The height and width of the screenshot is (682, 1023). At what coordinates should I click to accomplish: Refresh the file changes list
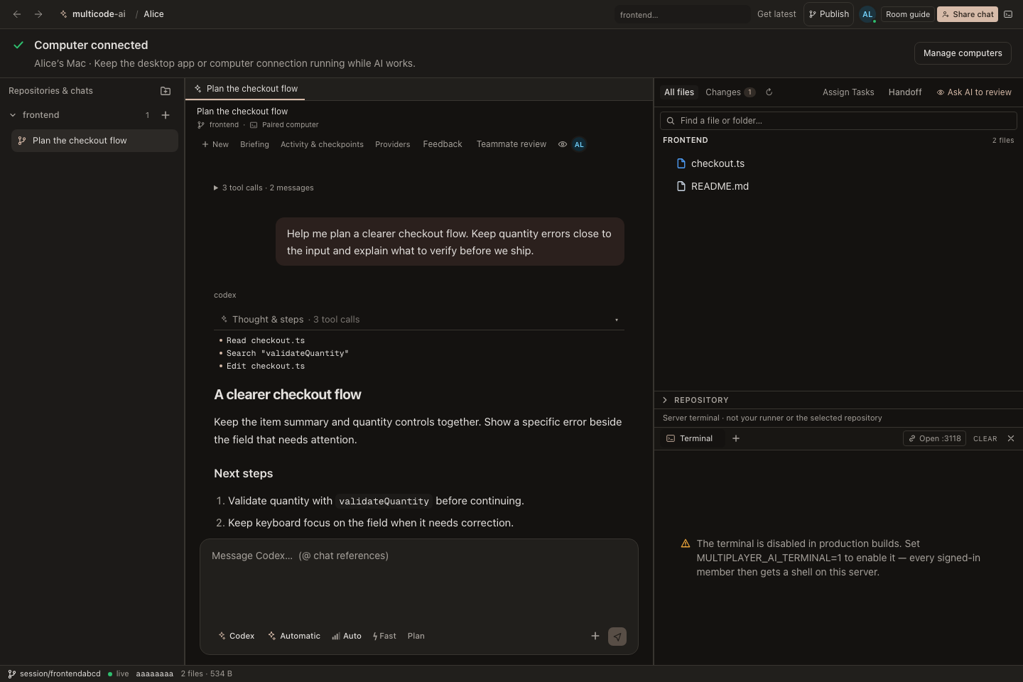click(769, 92)
